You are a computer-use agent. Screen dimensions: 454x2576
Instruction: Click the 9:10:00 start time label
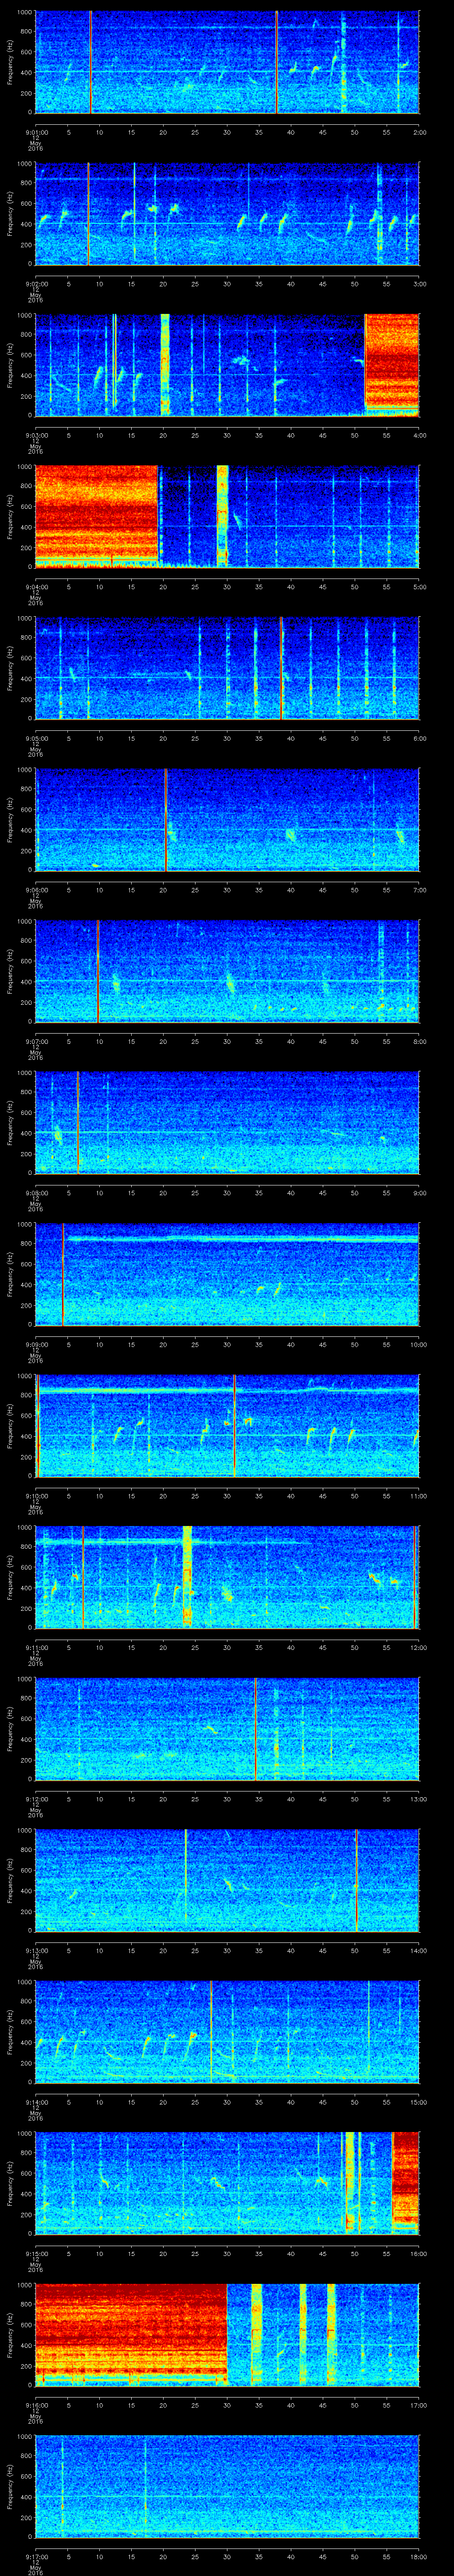(x=36, y=1496)
